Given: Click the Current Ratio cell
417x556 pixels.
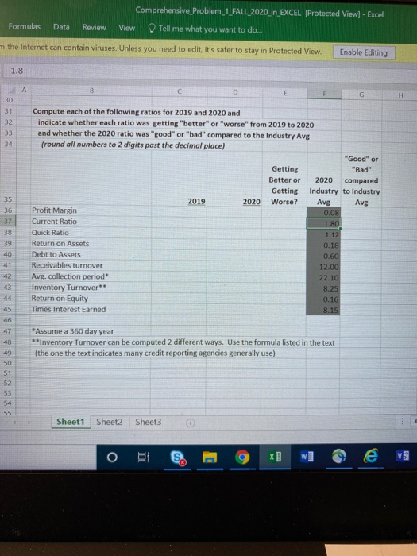Looking at the screenshot, I should click(x=91, y=222).
